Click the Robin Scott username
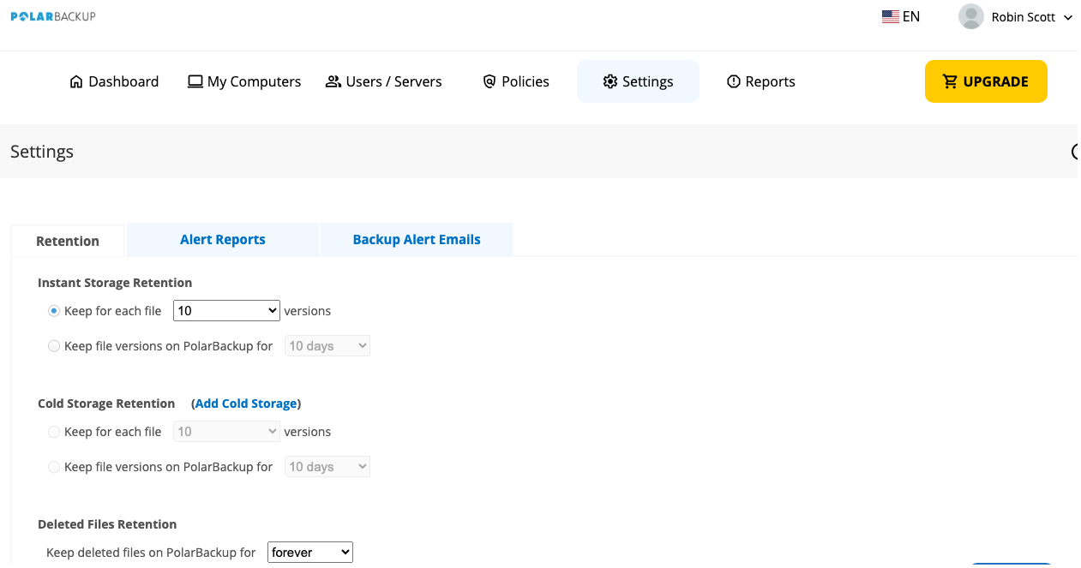This screenshot has height=568, width=1081. tap(1023, 17)
